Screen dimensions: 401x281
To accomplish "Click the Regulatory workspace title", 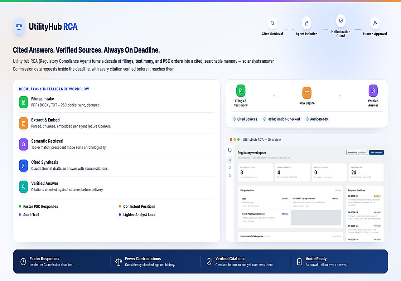I will [x=252, y=153].
